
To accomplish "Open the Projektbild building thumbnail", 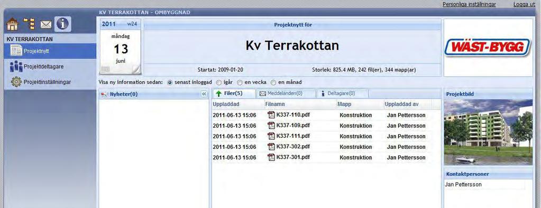I will click(488, 132).
